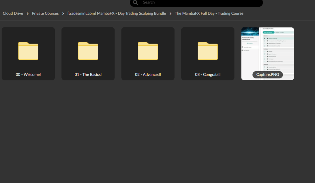The image size is (315, 183).
Task: Select The MambaFX Full Day breadcrumb item
Action: point(209,13)
